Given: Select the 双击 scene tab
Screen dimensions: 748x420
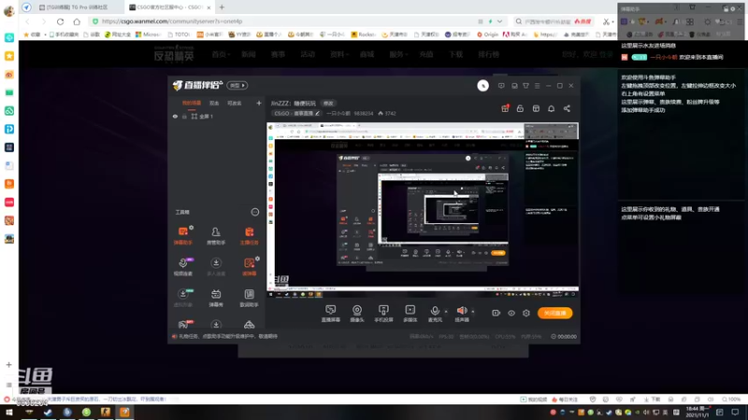Looking at the screenshot, I should coord(214,103).
